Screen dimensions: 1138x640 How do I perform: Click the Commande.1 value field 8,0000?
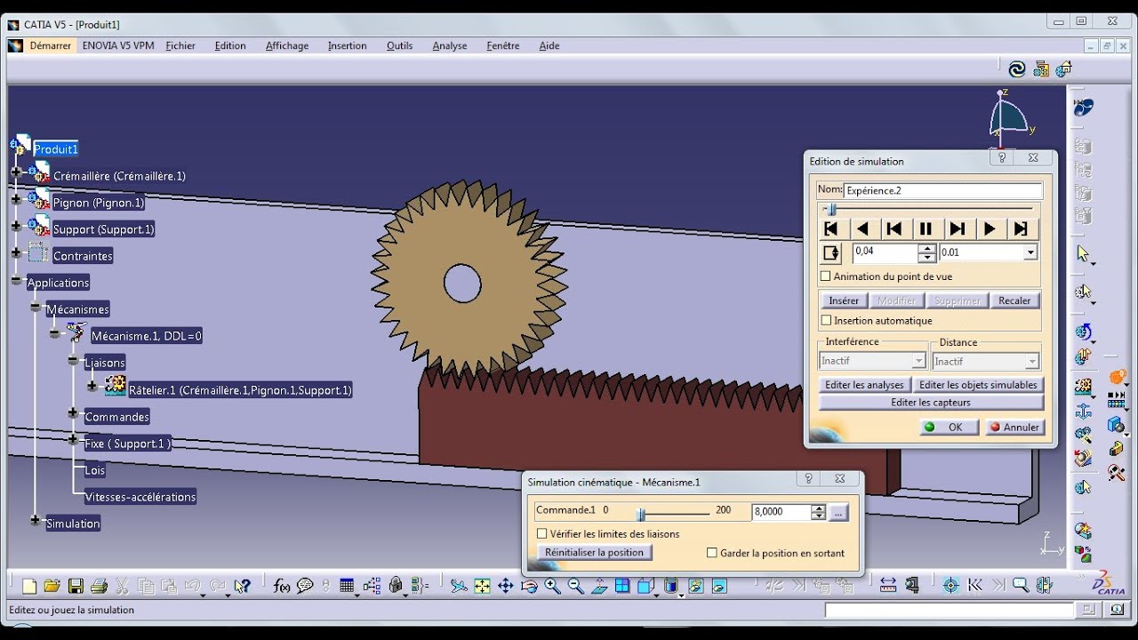tap(781, 512)
